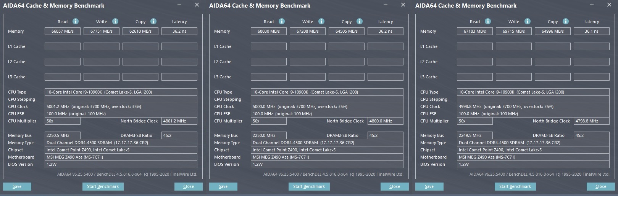This screenshot has width=618, height=197.
Task: Click Write info icon in right window
Action: (528, 21)
